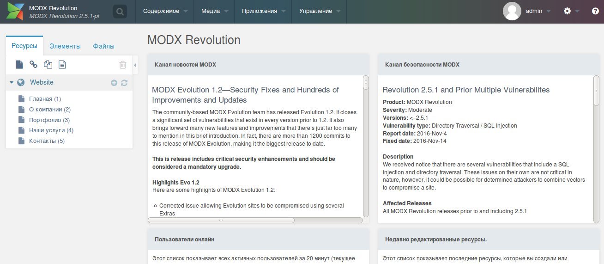The height and width of the screenshot is (264, 604).
Task: Click the Highlights Evo 1.2 subheading
Action: (x=176, y=183)
